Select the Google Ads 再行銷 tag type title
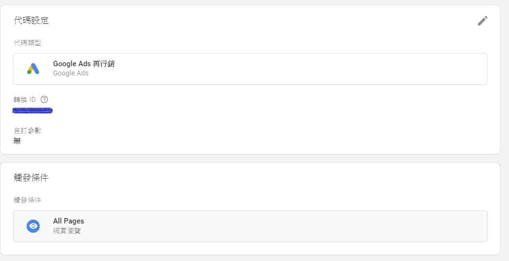Screen dimensions: 509x261 pos(83,64)
